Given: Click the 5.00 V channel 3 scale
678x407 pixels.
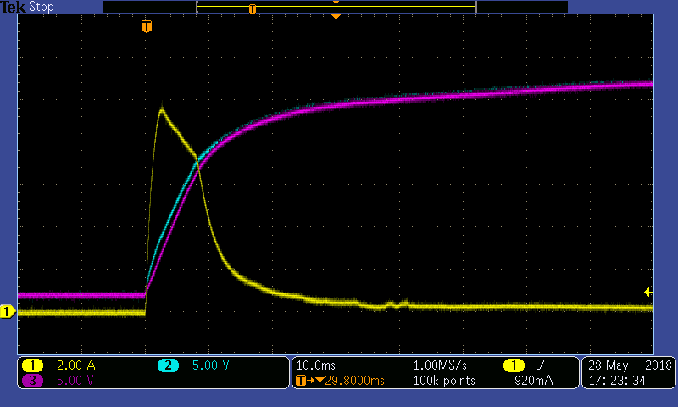Looking at the screenshot, I should [75, 381].
